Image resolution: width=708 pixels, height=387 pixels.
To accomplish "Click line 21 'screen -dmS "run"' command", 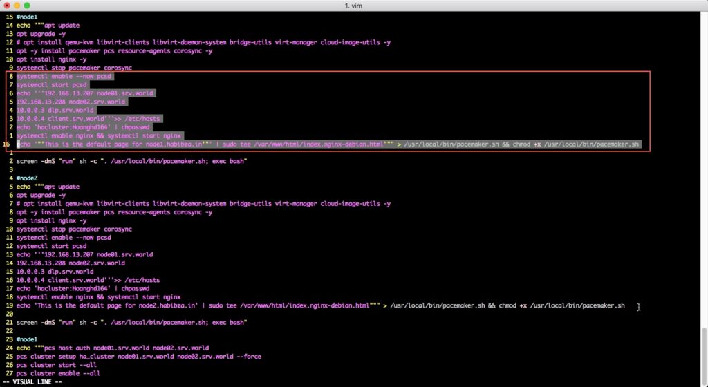I will tap(132, 323).
